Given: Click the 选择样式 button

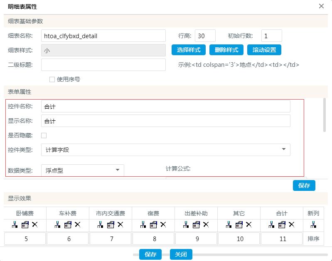Looking at the screenshot, I should tap(189, 50).
